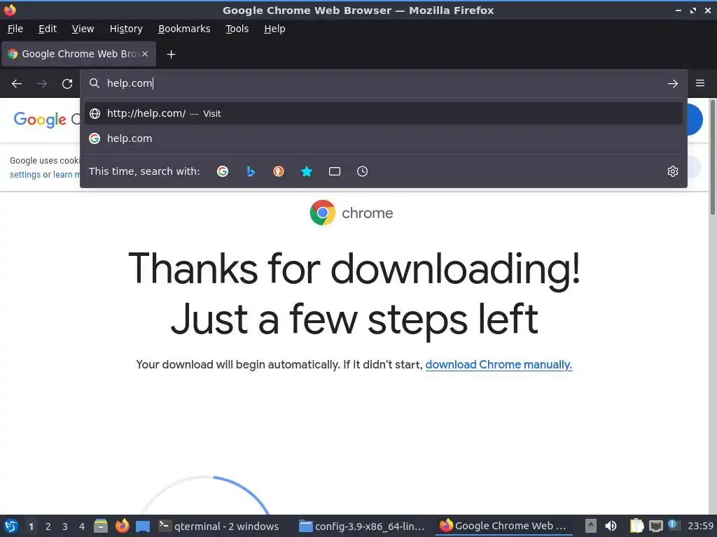Switch to workspace 3
The image size is (717, 537).
click(x=65, y=527)
